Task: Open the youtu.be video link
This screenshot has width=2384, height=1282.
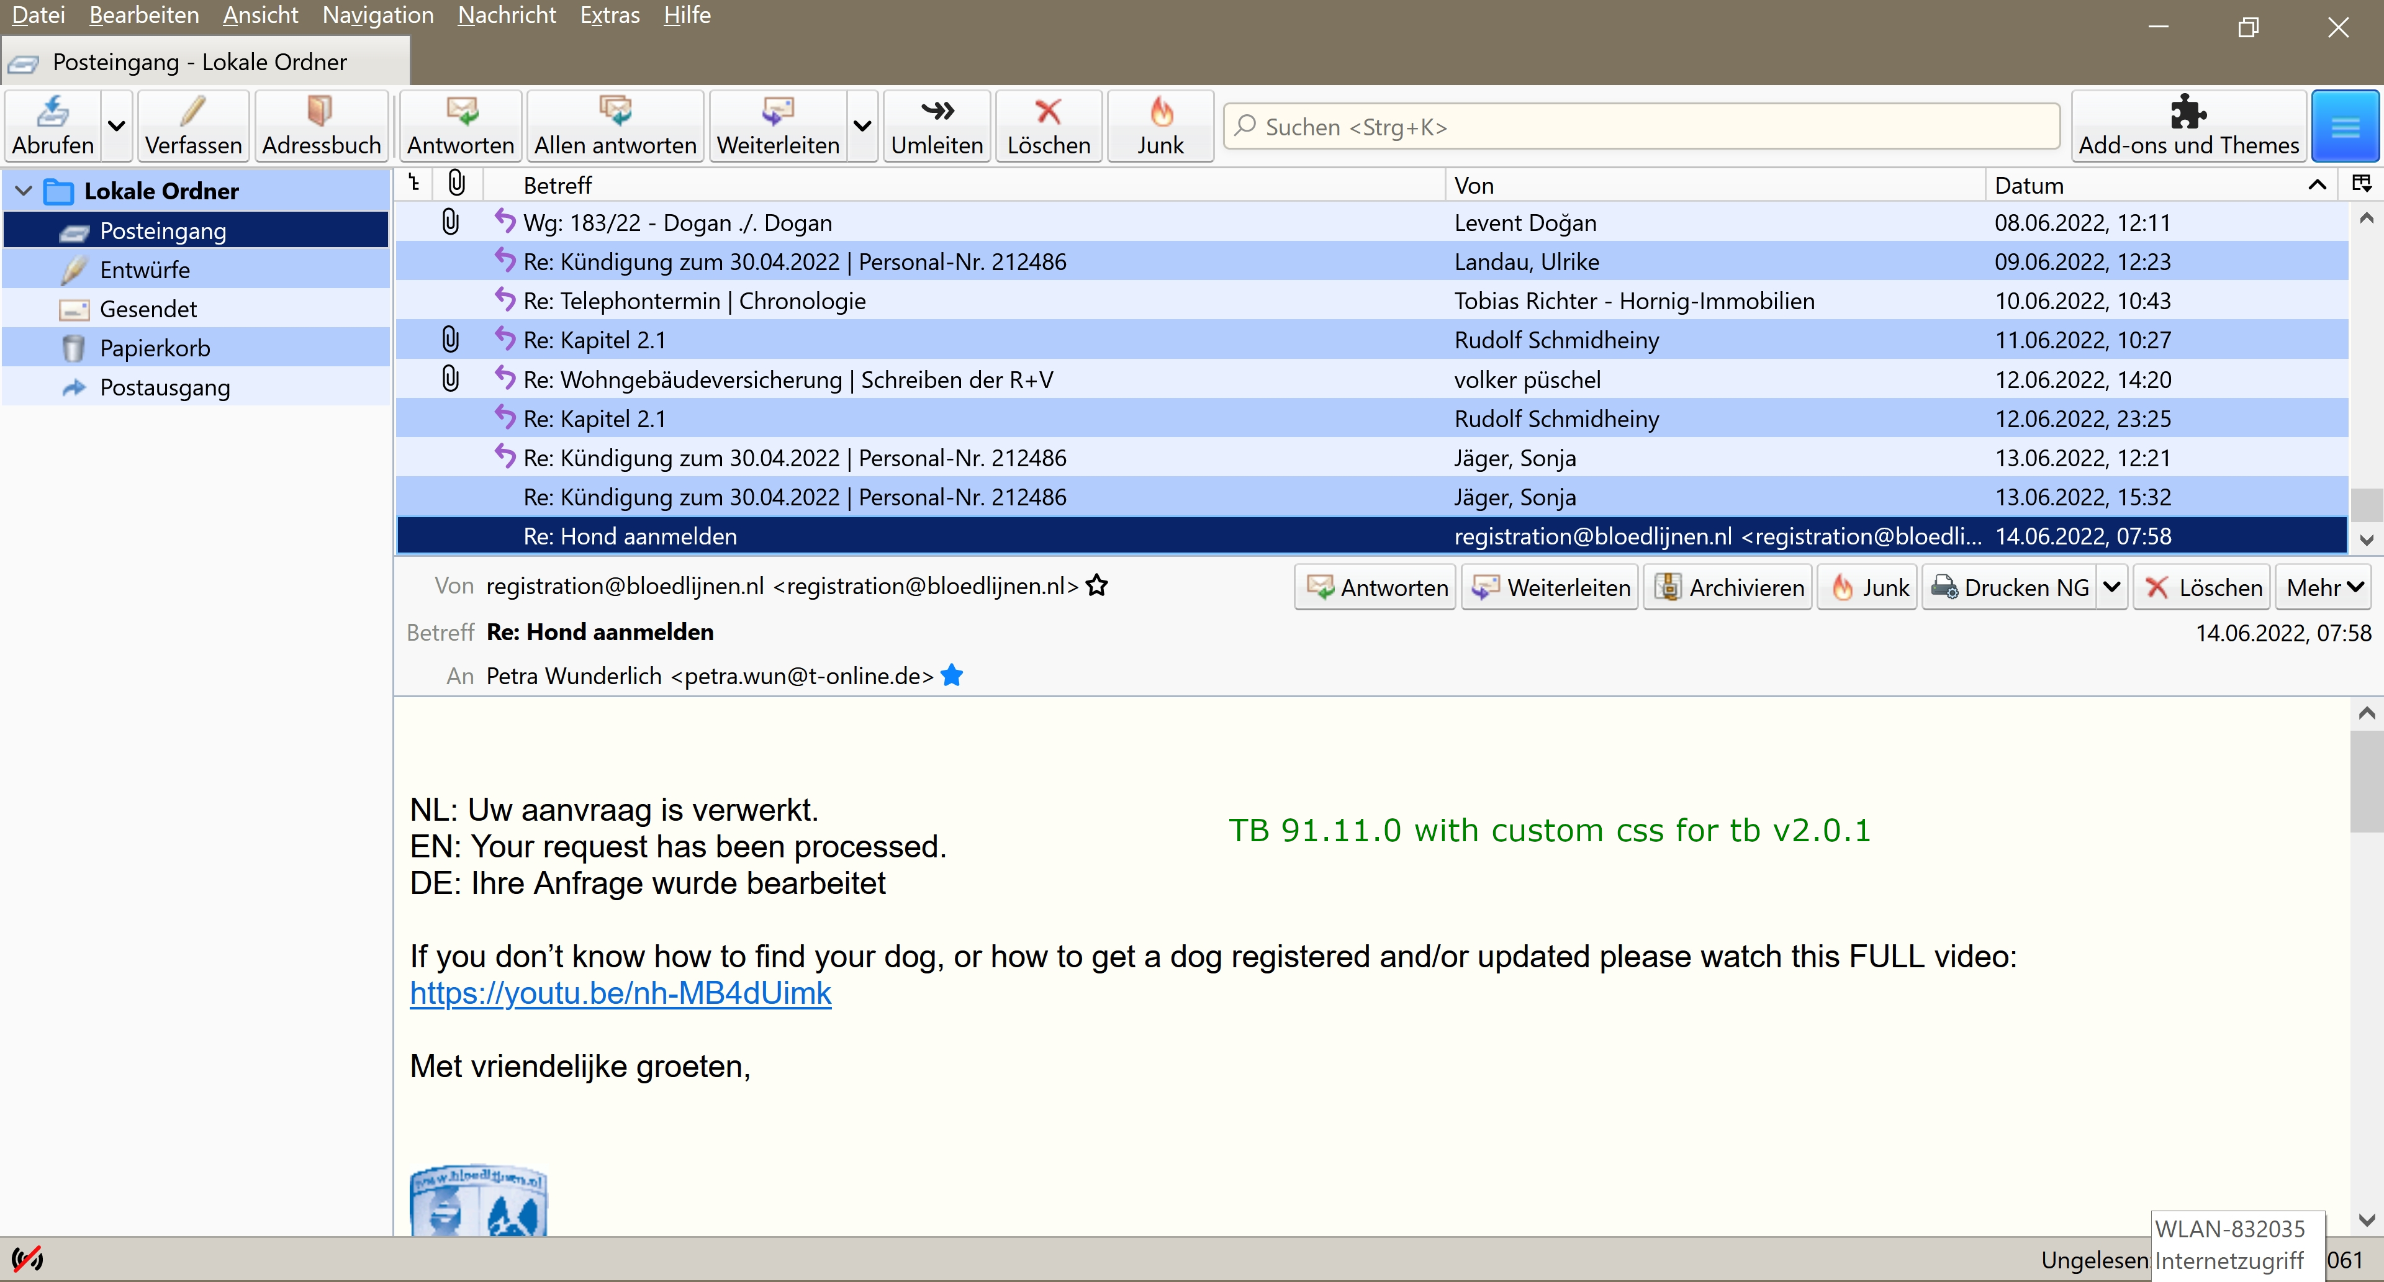Action: click(620, 993)
